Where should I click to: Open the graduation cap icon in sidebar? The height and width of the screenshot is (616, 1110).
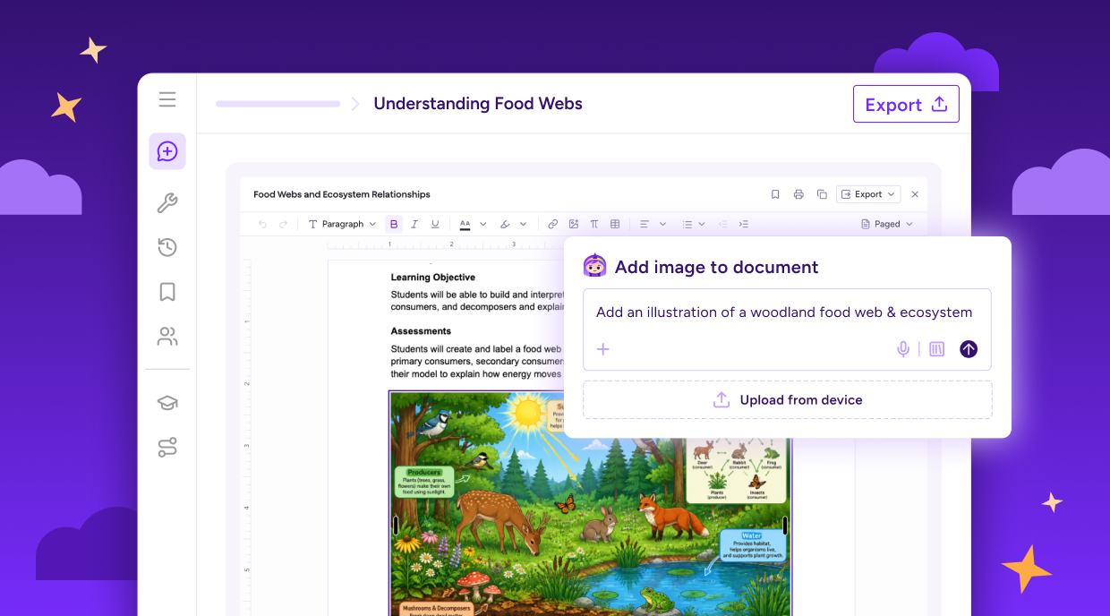click(167, 403)
